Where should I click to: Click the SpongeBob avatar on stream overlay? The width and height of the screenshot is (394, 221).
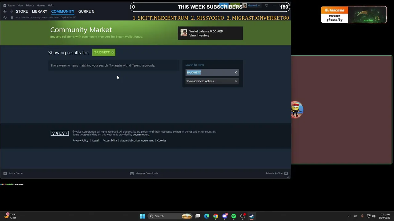pos(297,110)
